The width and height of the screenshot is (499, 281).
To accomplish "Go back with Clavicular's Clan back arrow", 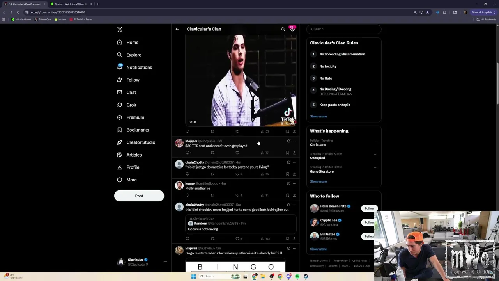I will click(177, 29).
